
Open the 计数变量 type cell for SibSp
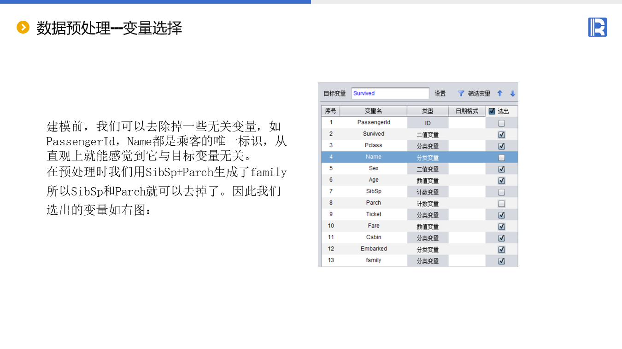[x=428, y=192]
